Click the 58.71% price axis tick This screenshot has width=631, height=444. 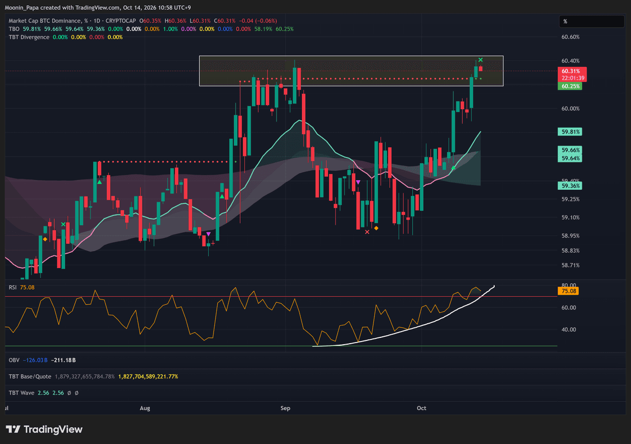tap(571, 265)
